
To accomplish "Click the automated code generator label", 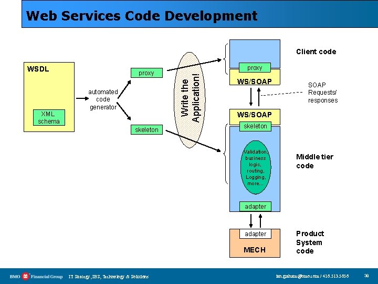I will click(x=103, y=99).
